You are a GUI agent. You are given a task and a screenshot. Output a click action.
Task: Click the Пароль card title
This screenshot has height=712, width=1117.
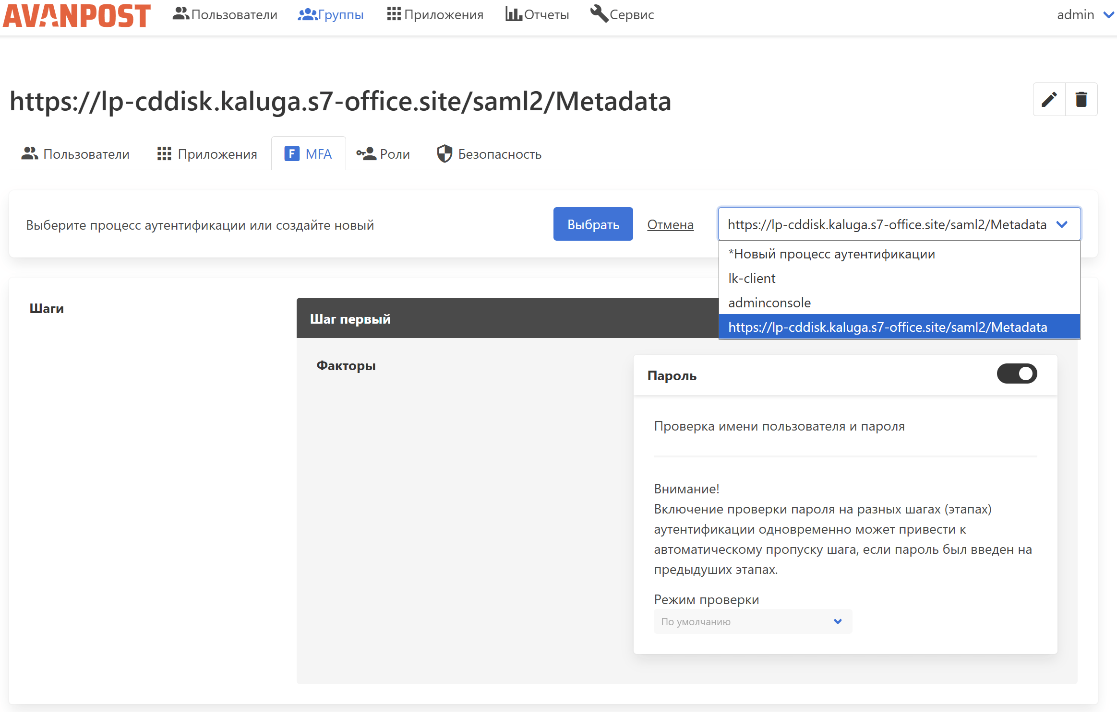point(672,375)
